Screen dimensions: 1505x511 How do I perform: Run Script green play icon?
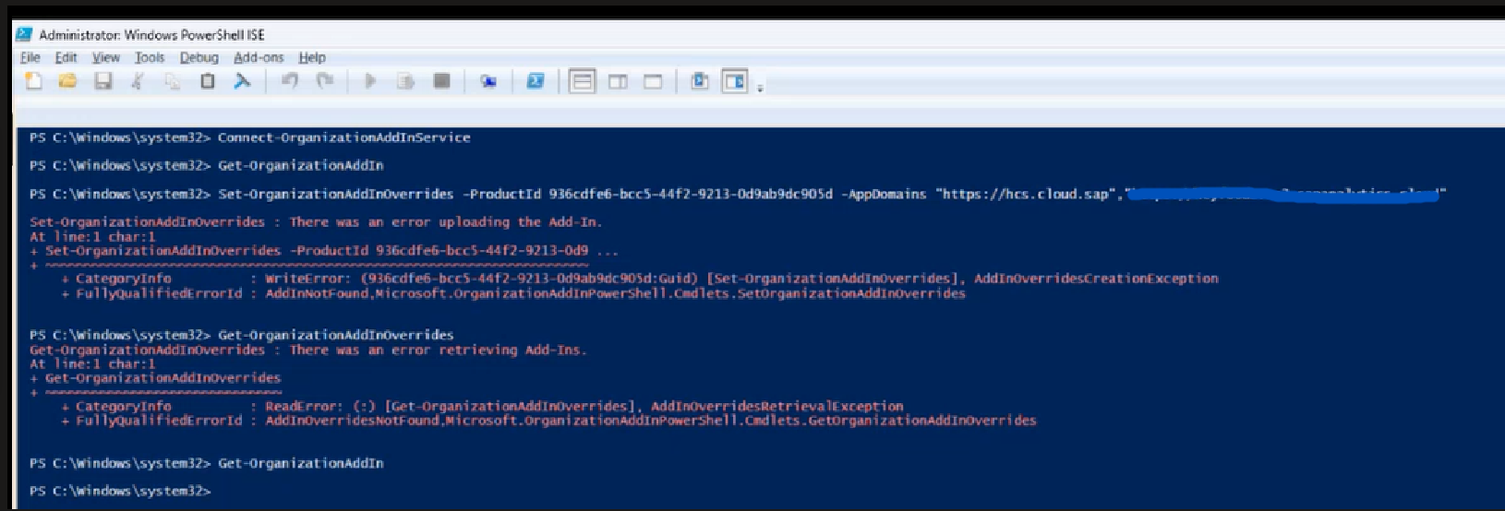click(370, 81)
